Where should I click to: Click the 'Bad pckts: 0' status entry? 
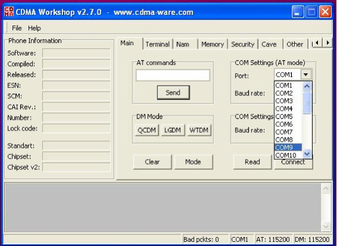click(205, 239)
